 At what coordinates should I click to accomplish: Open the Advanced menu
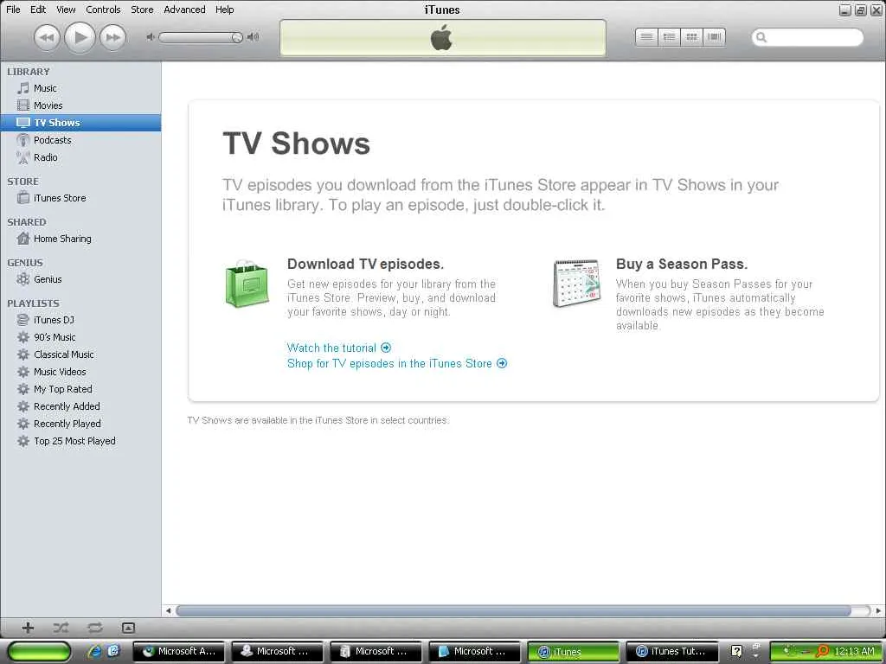coord(184,10)
